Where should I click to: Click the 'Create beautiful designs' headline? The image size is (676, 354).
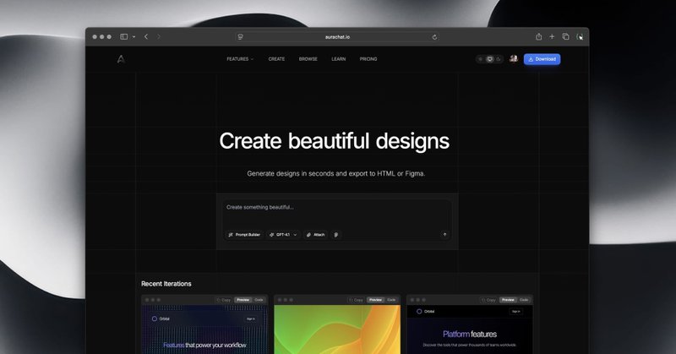click(334, 141)
